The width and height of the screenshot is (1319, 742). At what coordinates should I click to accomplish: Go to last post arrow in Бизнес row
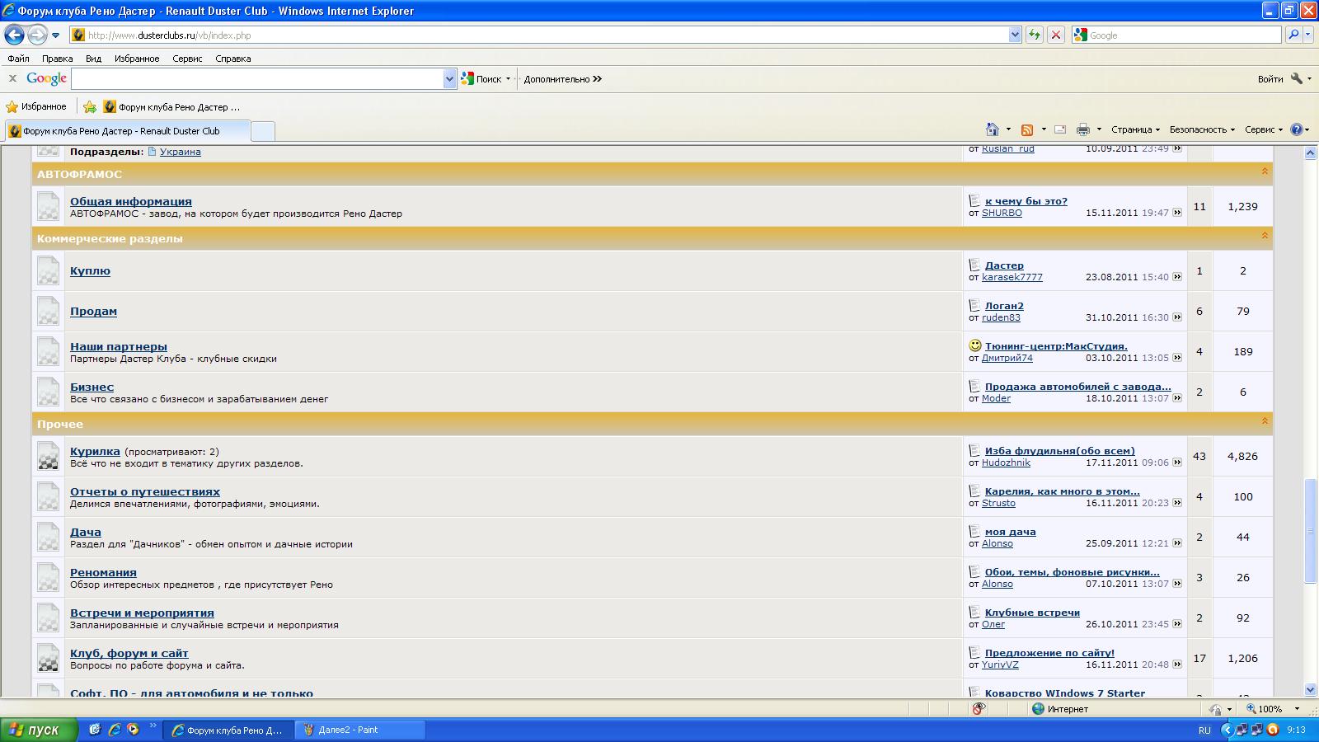(x=1177, y=398)
